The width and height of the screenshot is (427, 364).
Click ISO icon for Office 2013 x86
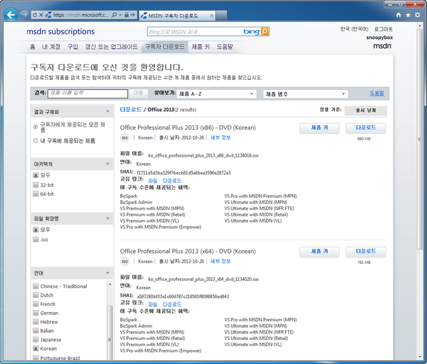coord(125,138)
